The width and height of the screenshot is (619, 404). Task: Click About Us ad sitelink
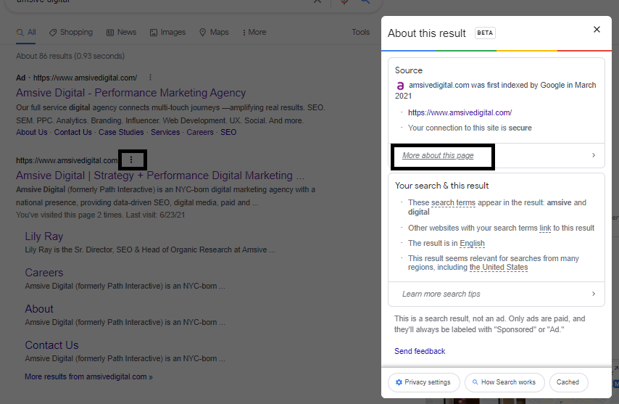click(x=32, y=132)
